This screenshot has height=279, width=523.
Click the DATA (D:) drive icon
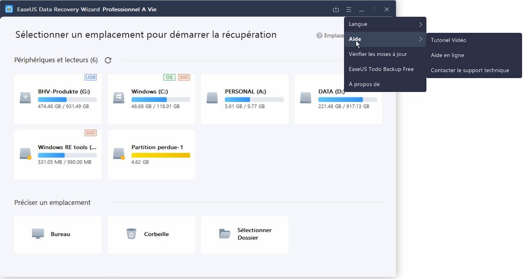click(x=306, y=97)
